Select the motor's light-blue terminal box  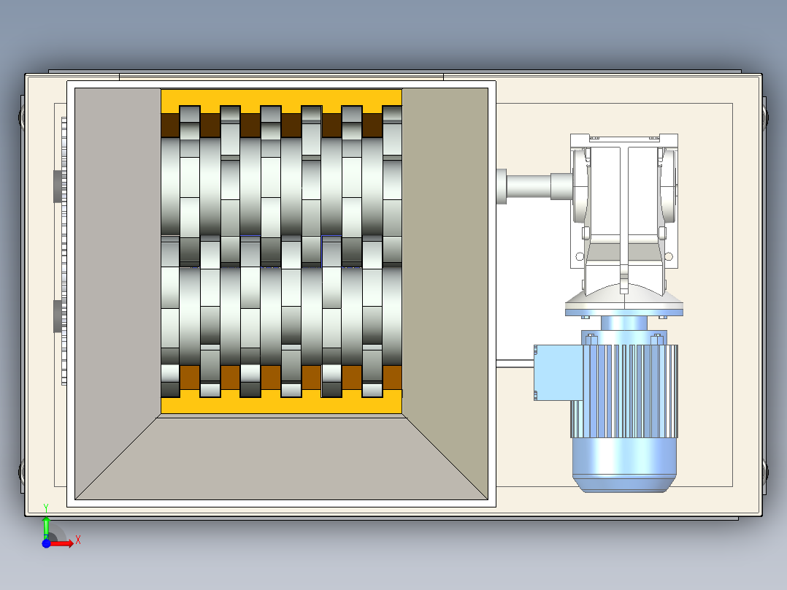[558, 372]
